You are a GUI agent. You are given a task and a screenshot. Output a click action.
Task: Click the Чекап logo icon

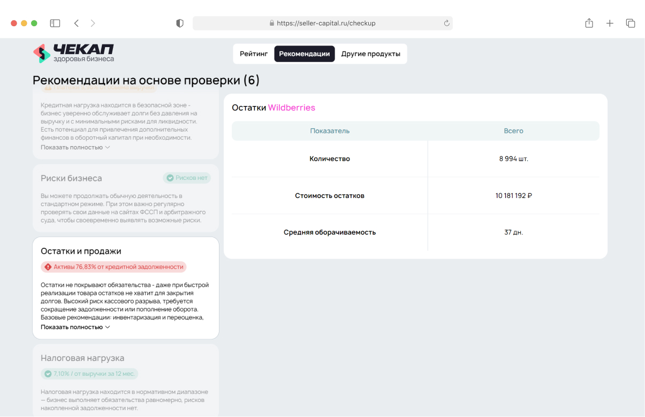pyautogui.click(x=42, y=54)
